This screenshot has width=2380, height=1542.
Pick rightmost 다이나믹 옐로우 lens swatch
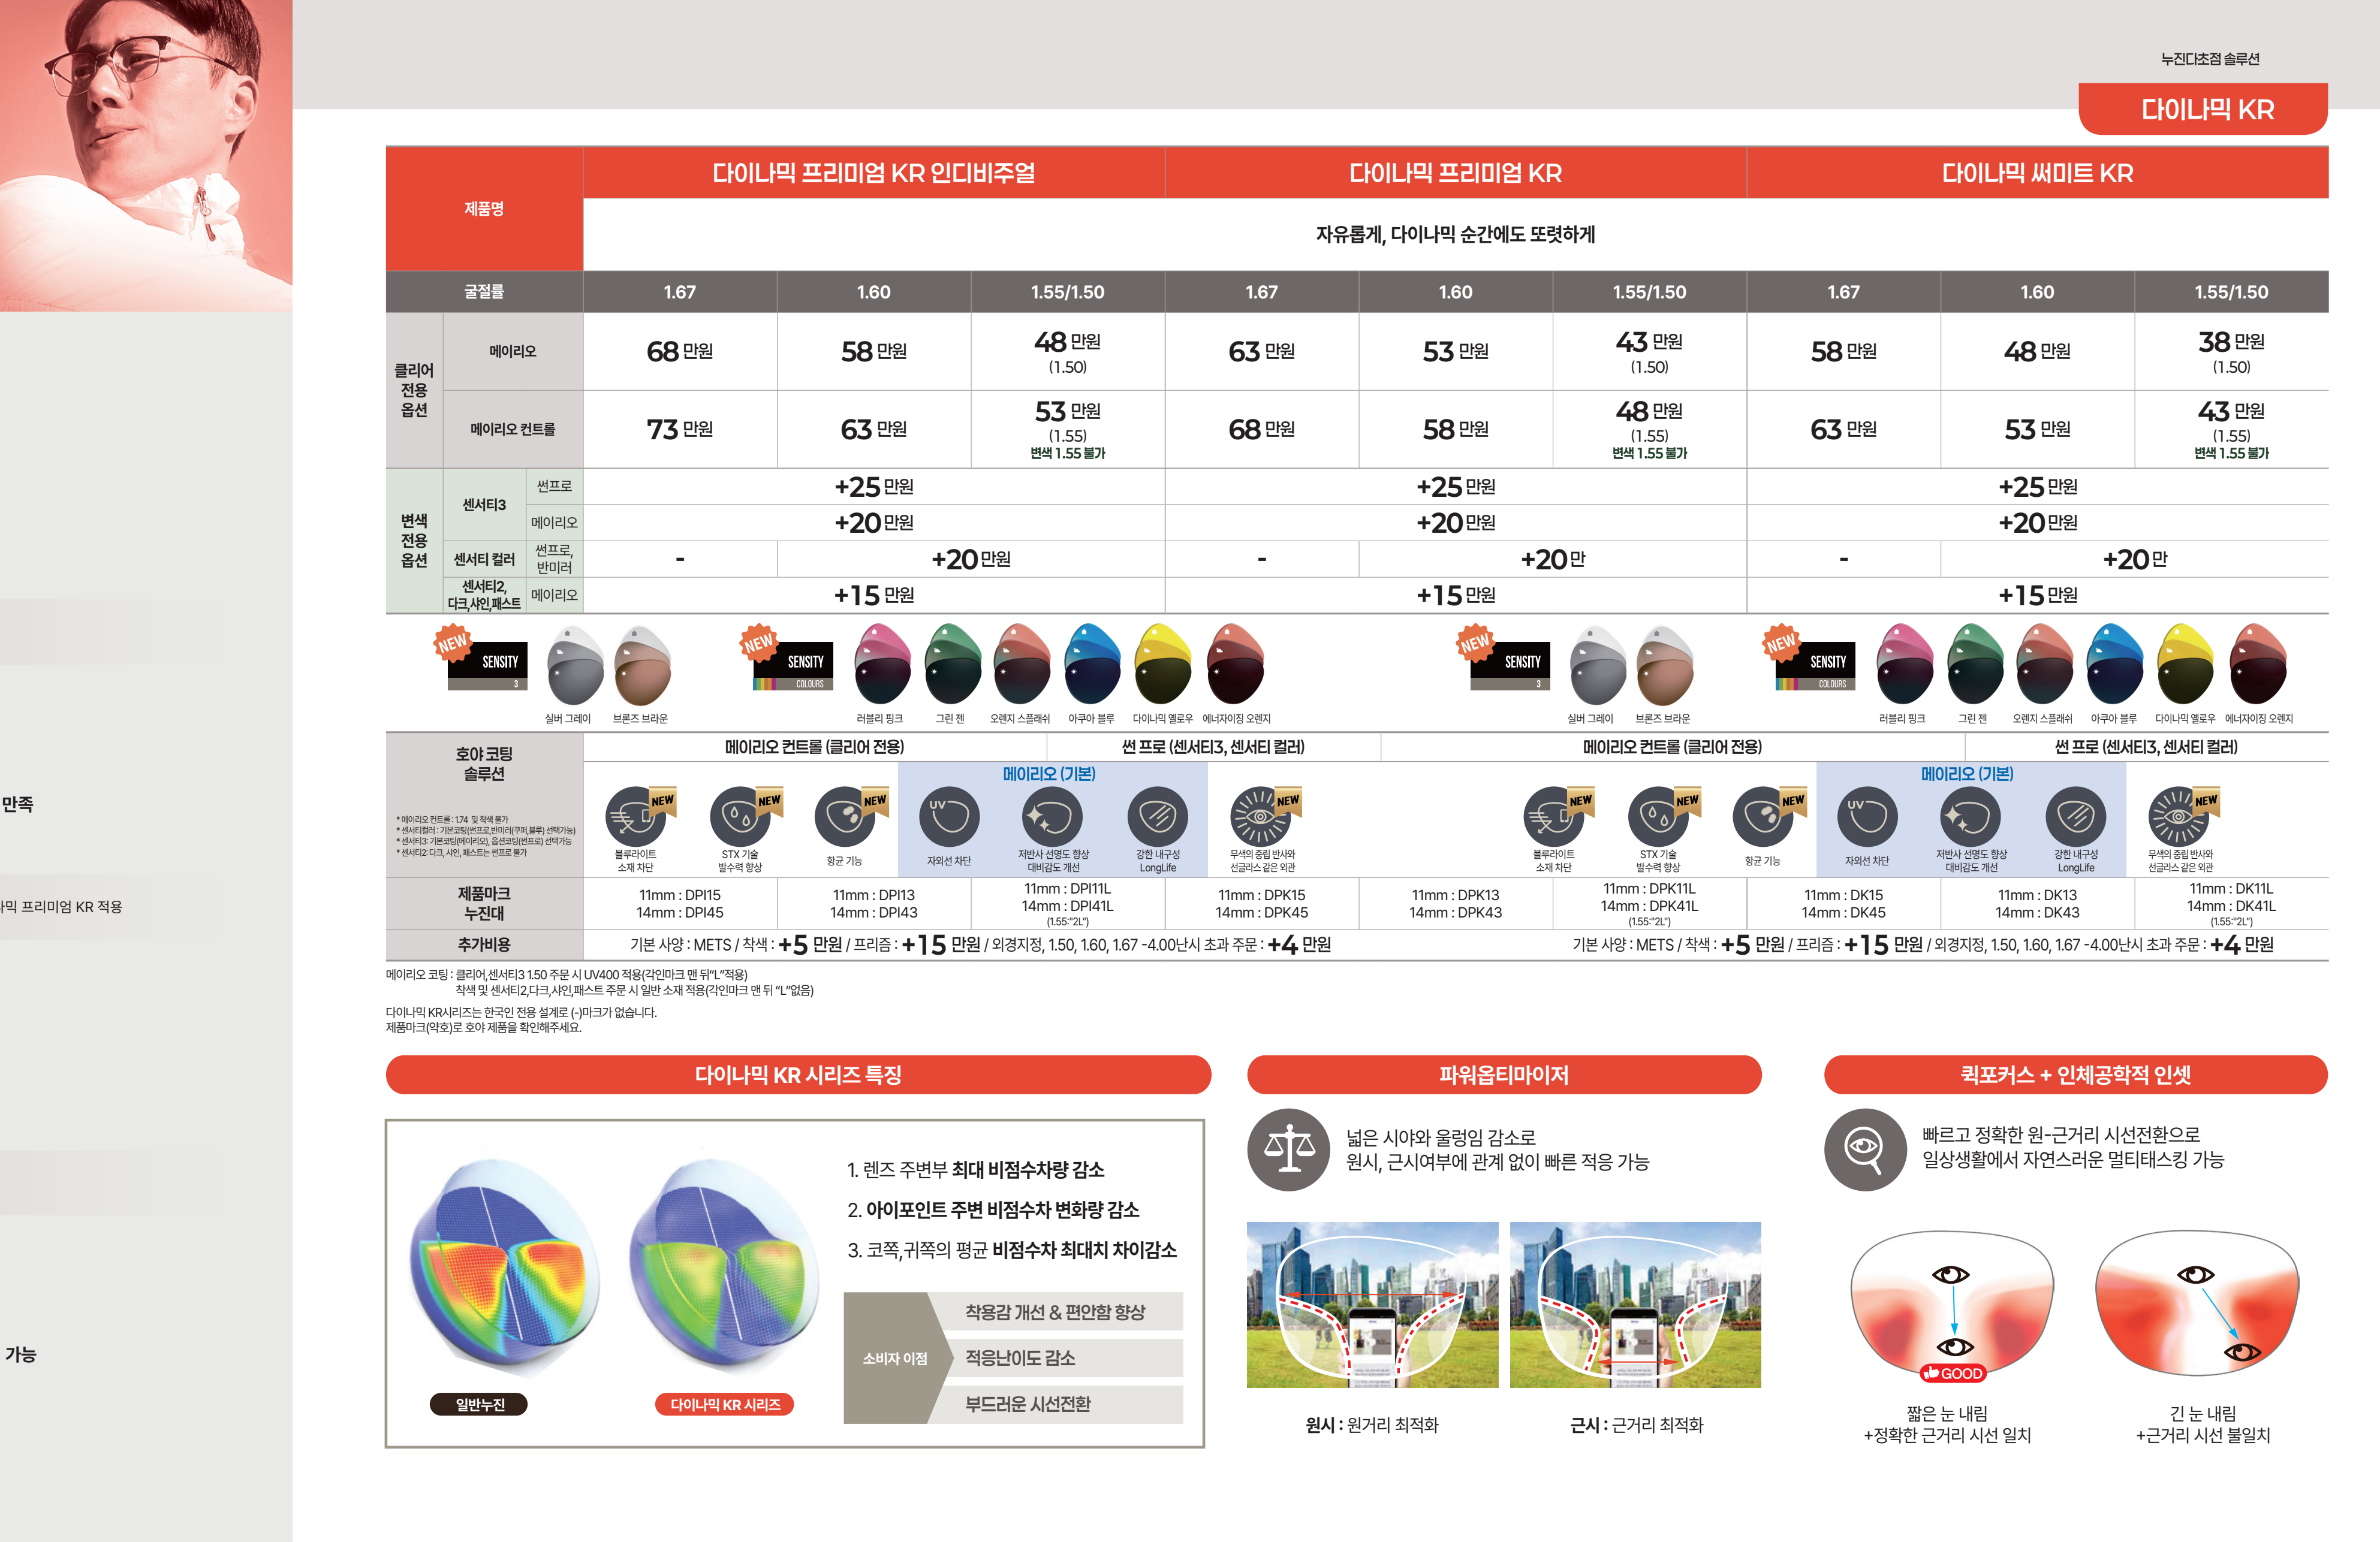pyautogui.click(x=2186, y=663)
